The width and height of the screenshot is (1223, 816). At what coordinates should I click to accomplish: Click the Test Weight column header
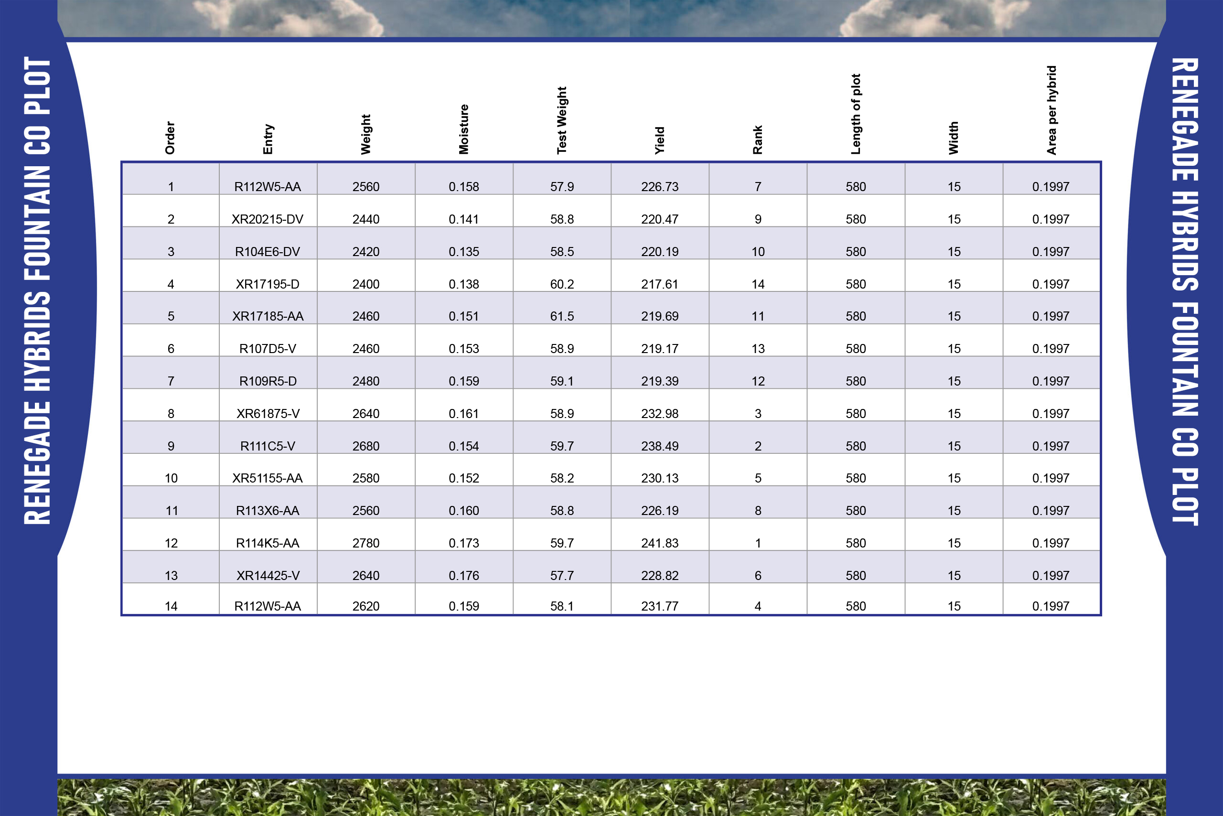561,120
